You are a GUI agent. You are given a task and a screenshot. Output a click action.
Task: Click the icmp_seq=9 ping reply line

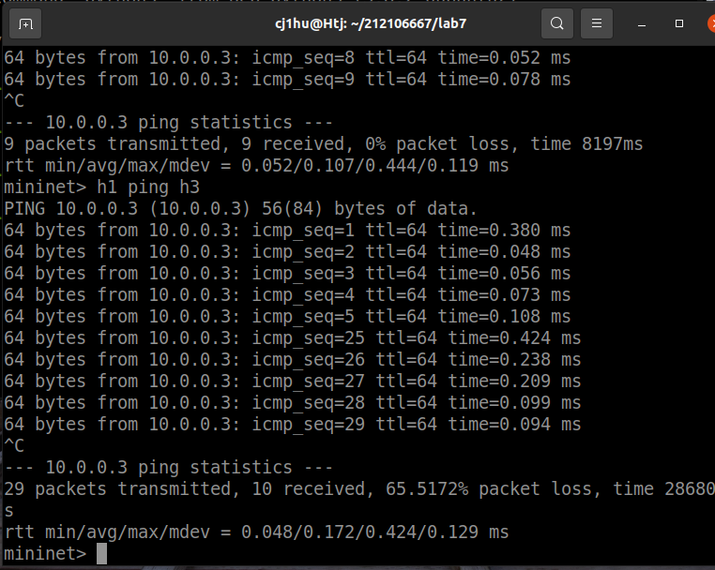point(287,80)
